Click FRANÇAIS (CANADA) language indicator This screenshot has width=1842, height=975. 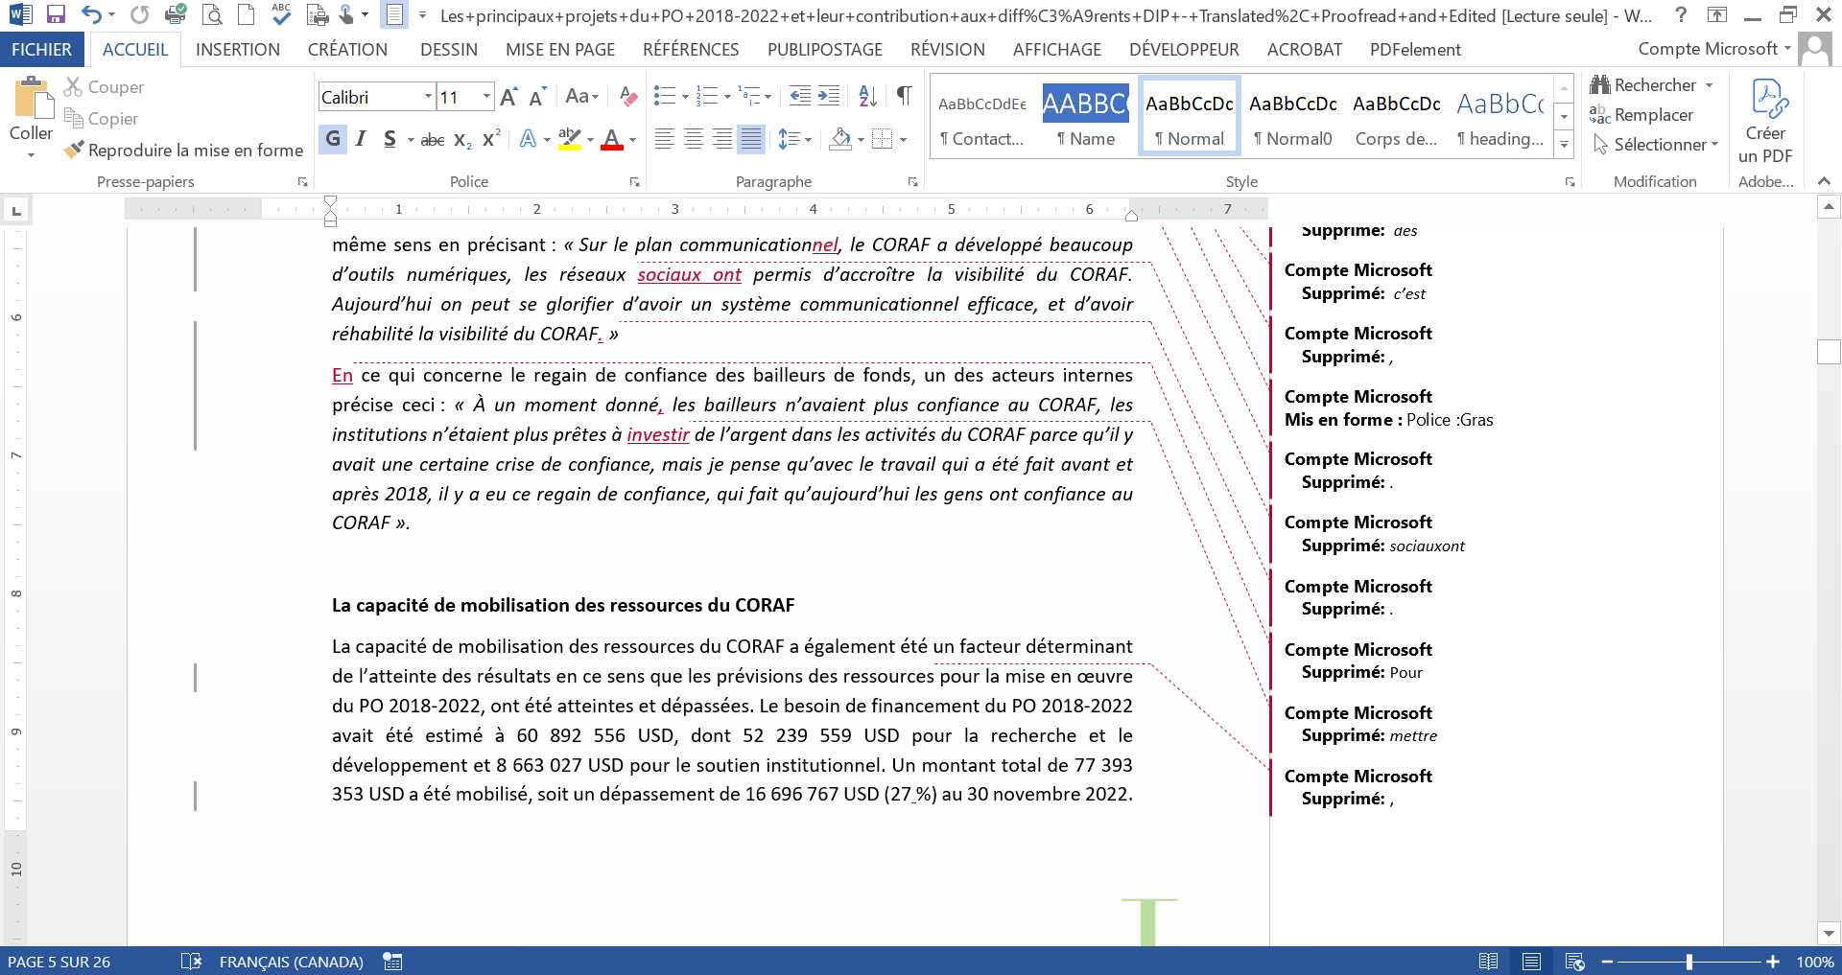click(x=292, y=962)
